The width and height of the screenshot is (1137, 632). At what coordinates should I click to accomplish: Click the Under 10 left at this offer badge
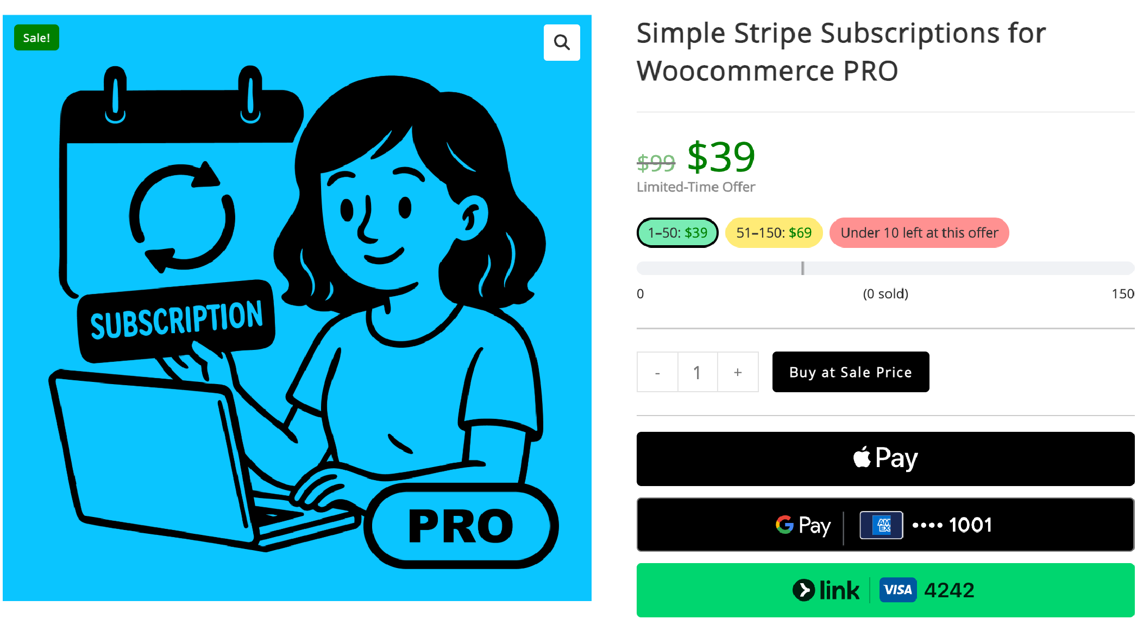pos(919,233)
